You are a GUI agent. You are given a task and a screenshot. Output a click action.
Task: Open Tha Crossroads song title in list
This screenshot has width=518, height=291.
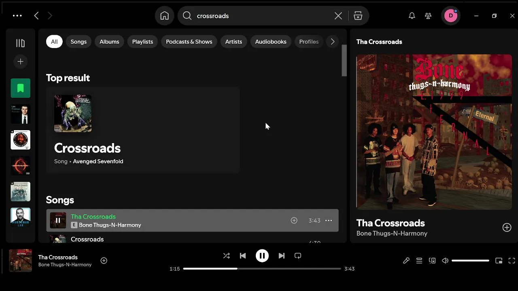[93, 217]
